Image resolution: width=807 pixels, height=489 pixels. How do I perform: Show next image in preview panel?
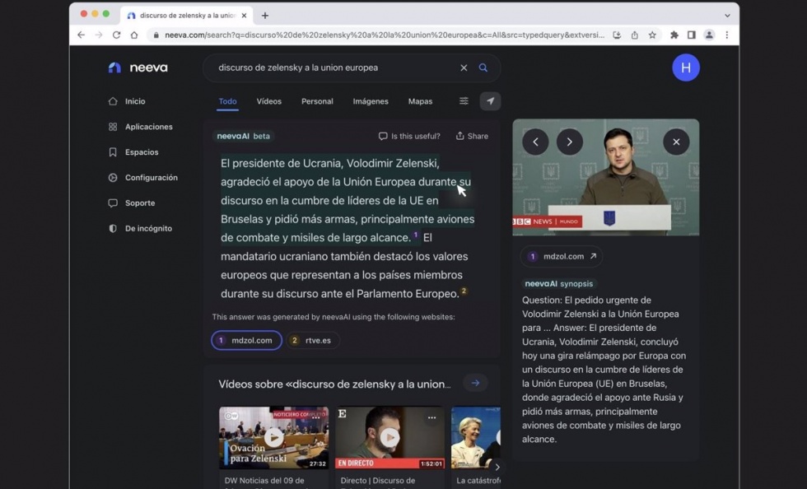[570, 142]
